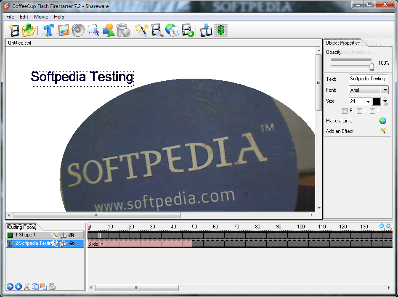
Task: Click the Softpedia shape image on canvas
Action: (x=187, y=145)
